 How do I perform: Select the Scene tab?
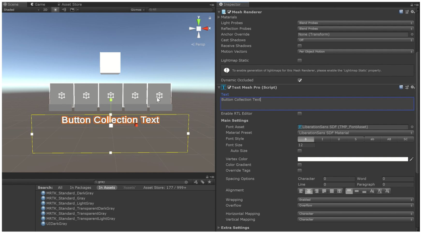pyautogui.click(x=11, y=5)
